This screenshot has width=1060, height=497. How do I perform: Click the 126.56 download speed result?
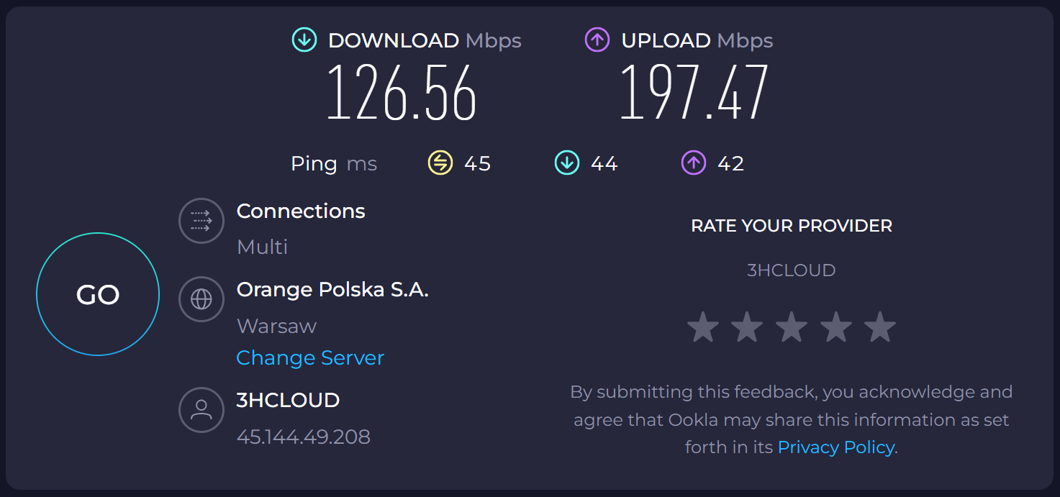(x=402, y=94)
